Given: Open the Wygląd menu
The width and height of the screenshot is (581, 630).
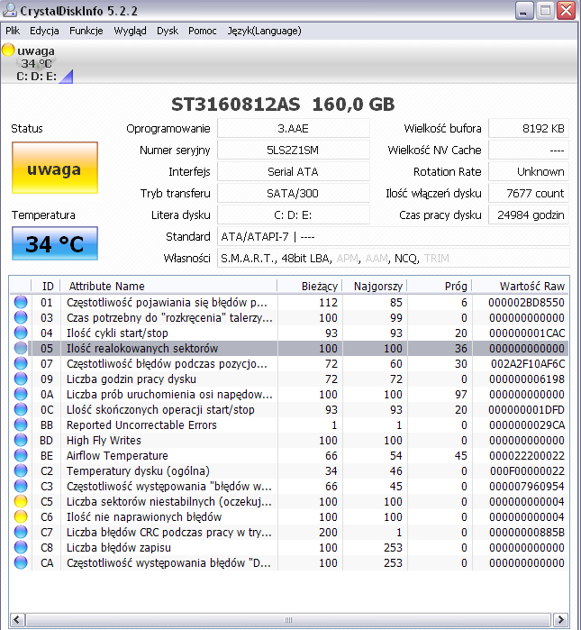Looking at the screenshot, I should pos(130,31).
